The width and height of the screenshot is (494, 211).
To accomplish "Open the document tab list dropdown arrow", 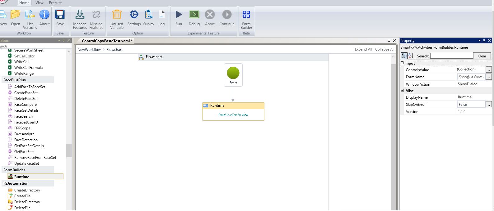I will (x=389, y=41).
